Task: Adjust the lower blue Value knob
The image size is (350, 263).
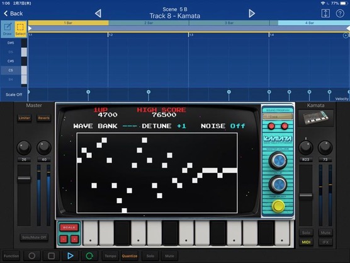Action: click(278, 185)
